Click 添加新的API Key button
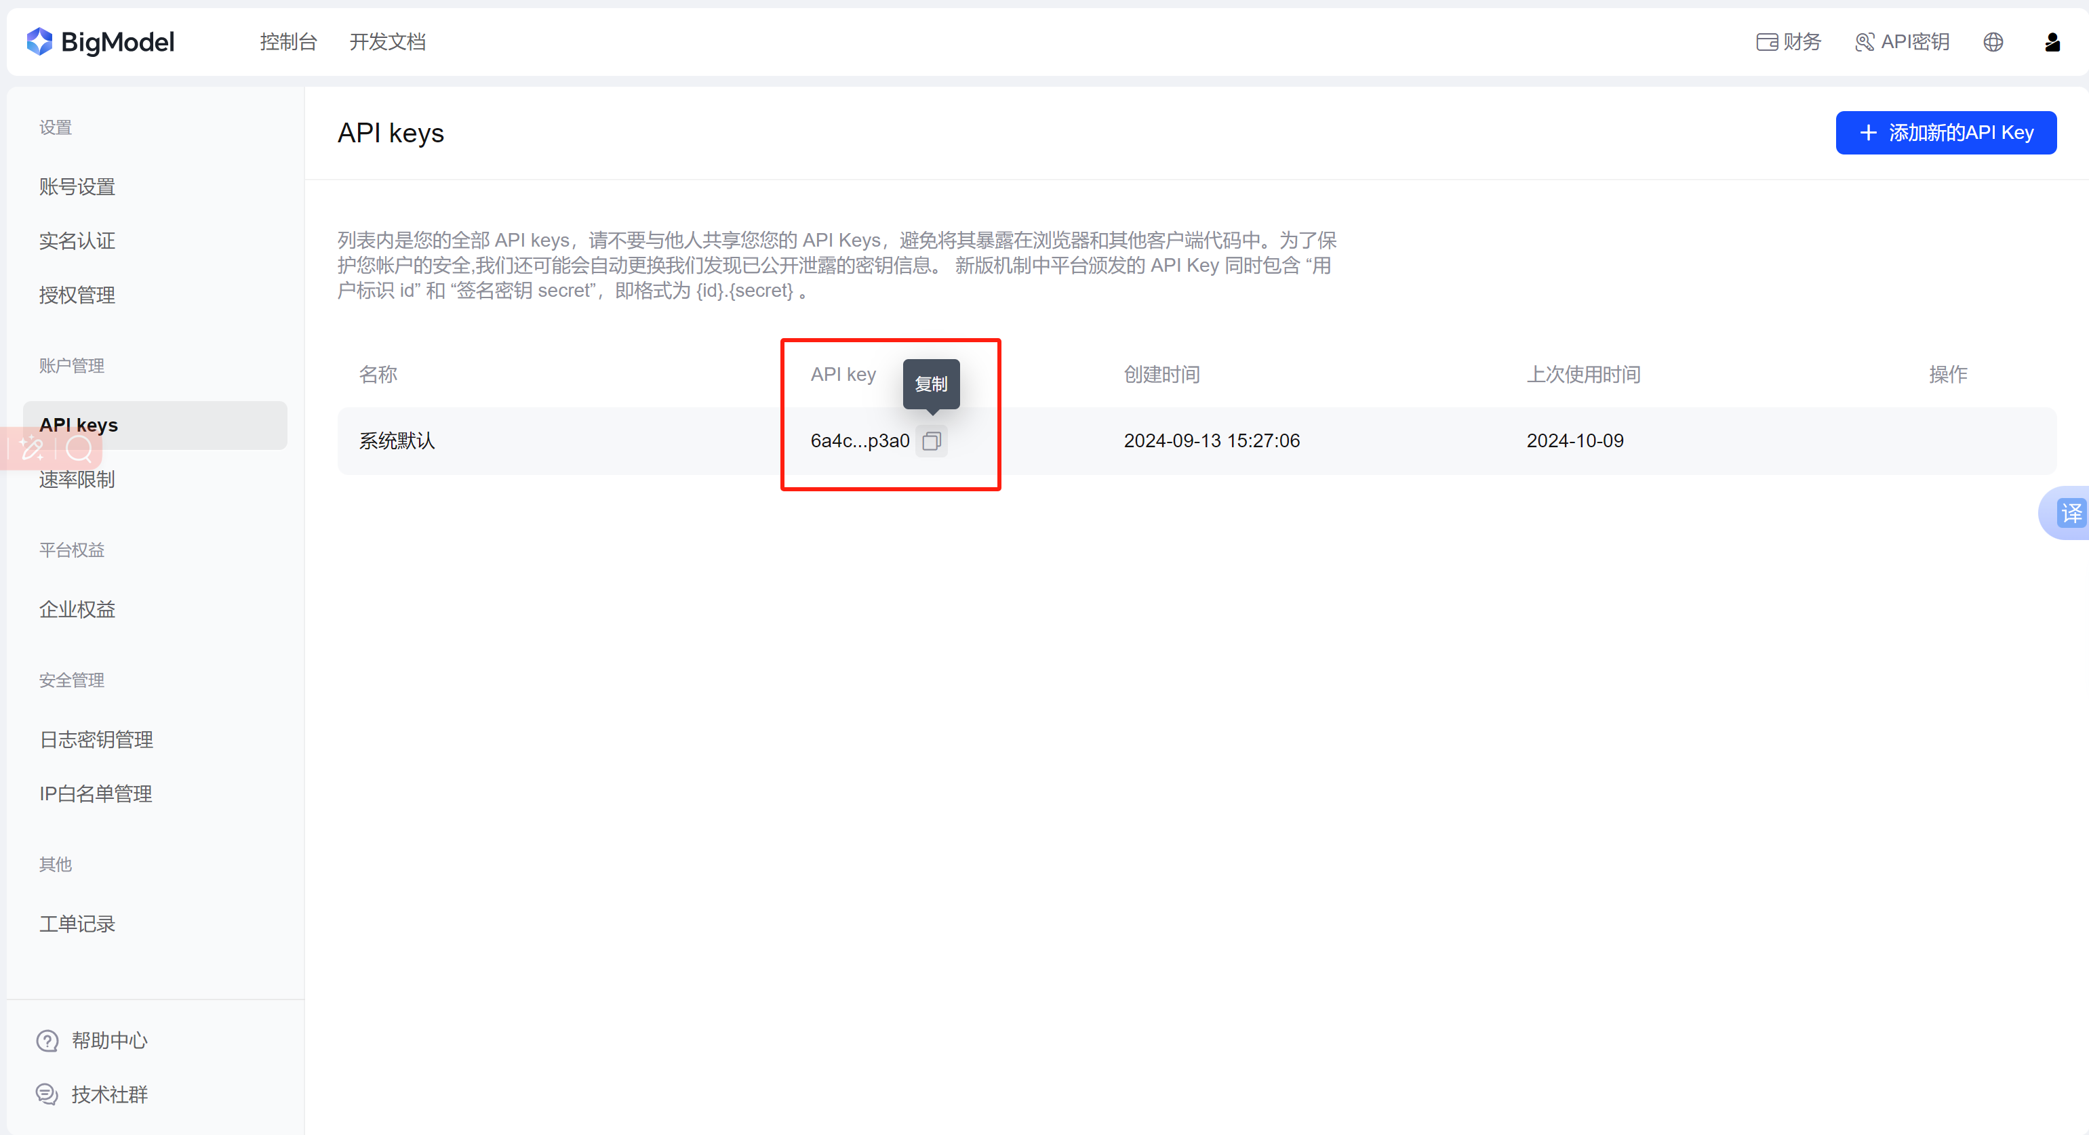 [x=1945, y=133]
